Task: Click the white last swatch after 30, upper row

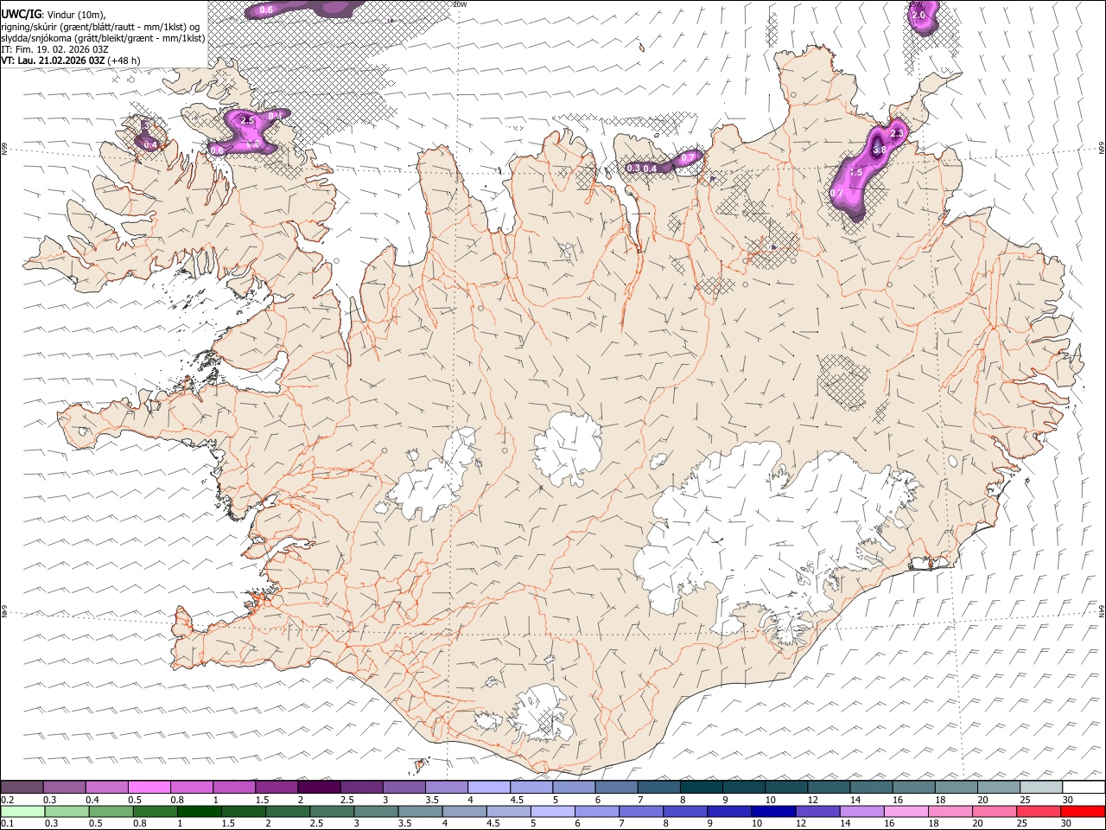Action: pos(1083,787)
